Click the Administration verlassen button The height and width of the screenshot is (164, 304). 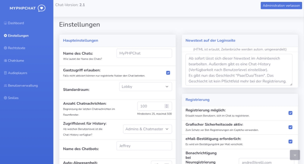pyautogui.click(x=281, y=6)
